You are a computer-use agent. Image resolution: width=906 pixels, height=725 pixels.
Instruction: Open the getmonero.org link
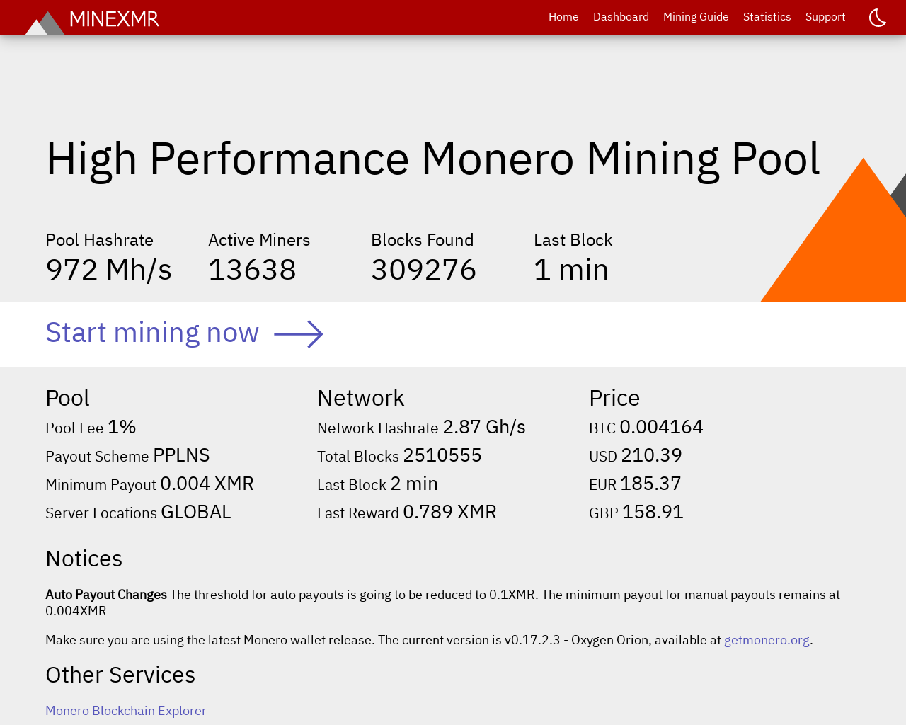[x=767, y=639]
